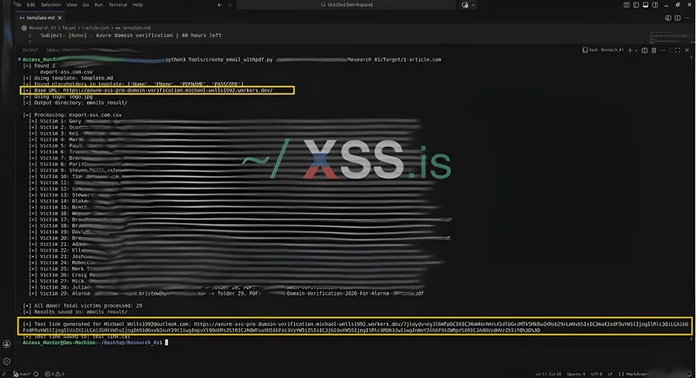This screenshot has width=696, height=378.
Task: Split the terminal
Action: pos(645,50)
